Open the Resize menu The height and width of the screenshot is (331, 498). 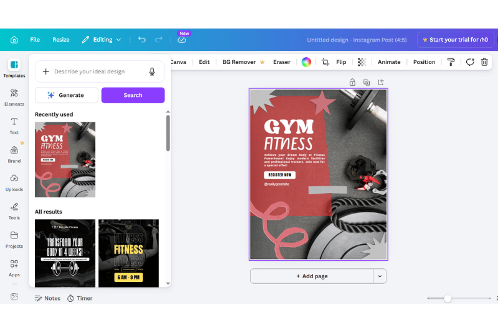(61, 40)
